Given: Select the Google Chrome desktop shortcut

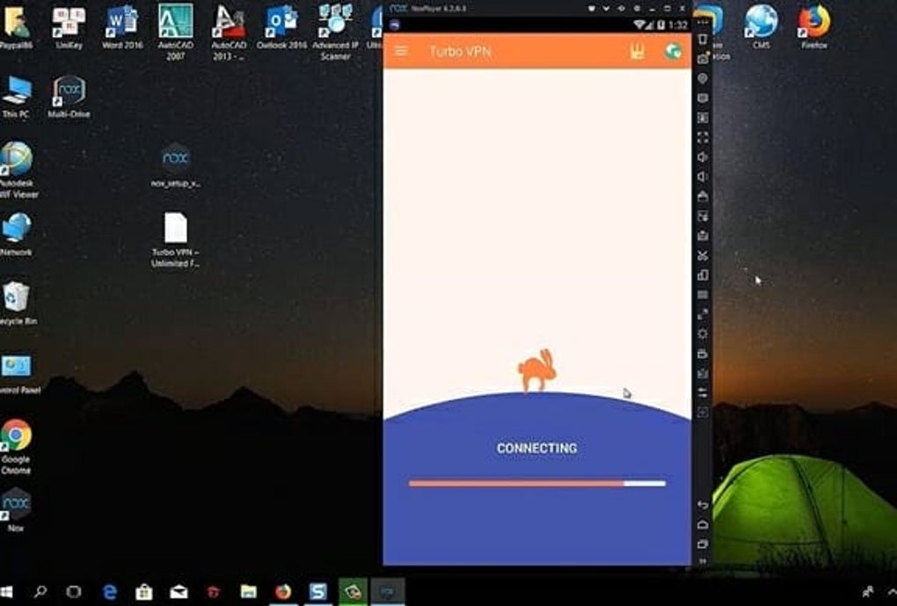Looking at the screenshot, I should pos(16,446).
